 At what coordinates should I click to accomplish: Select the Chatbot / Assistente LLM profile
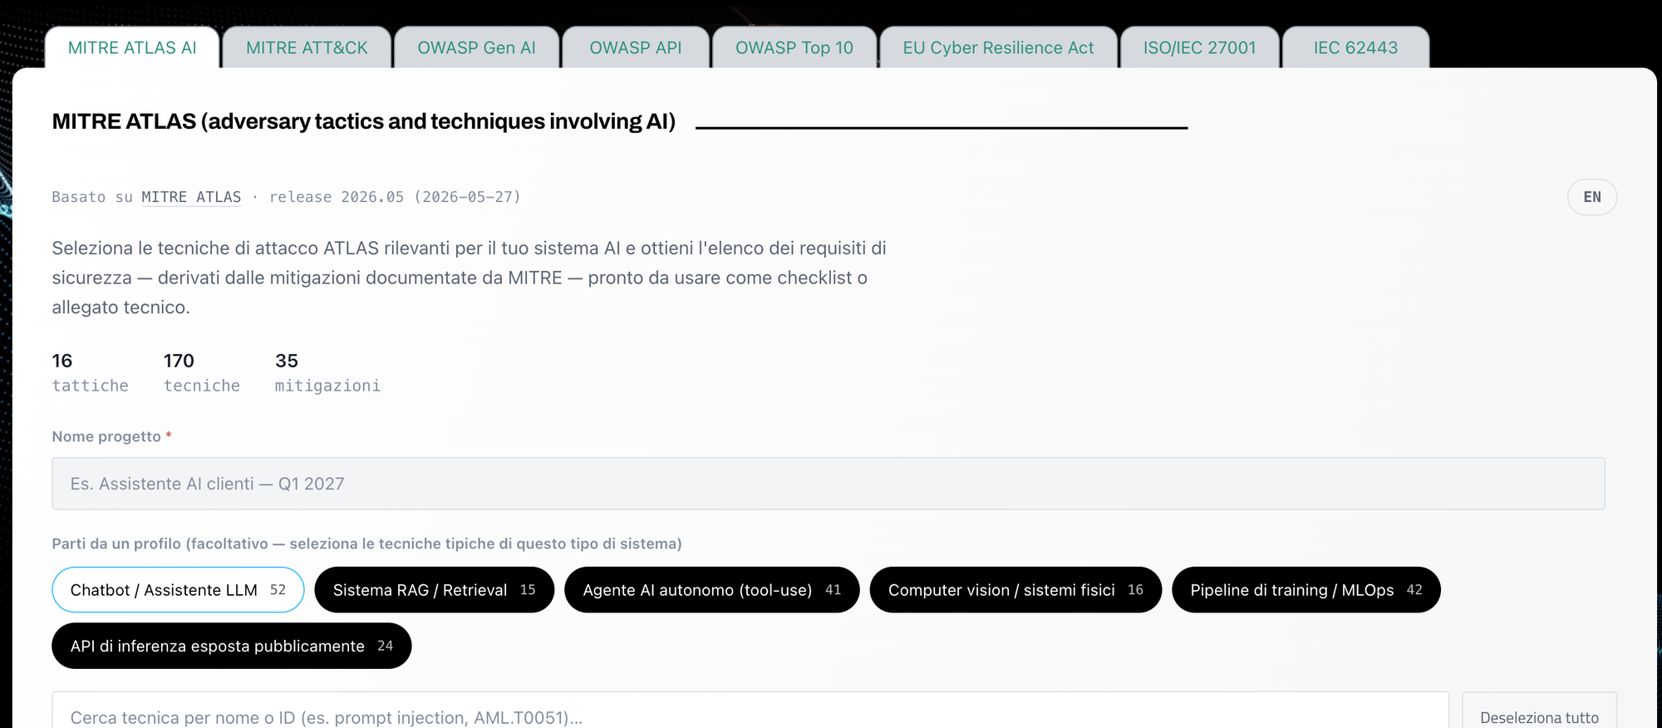[x=178, y=590]
